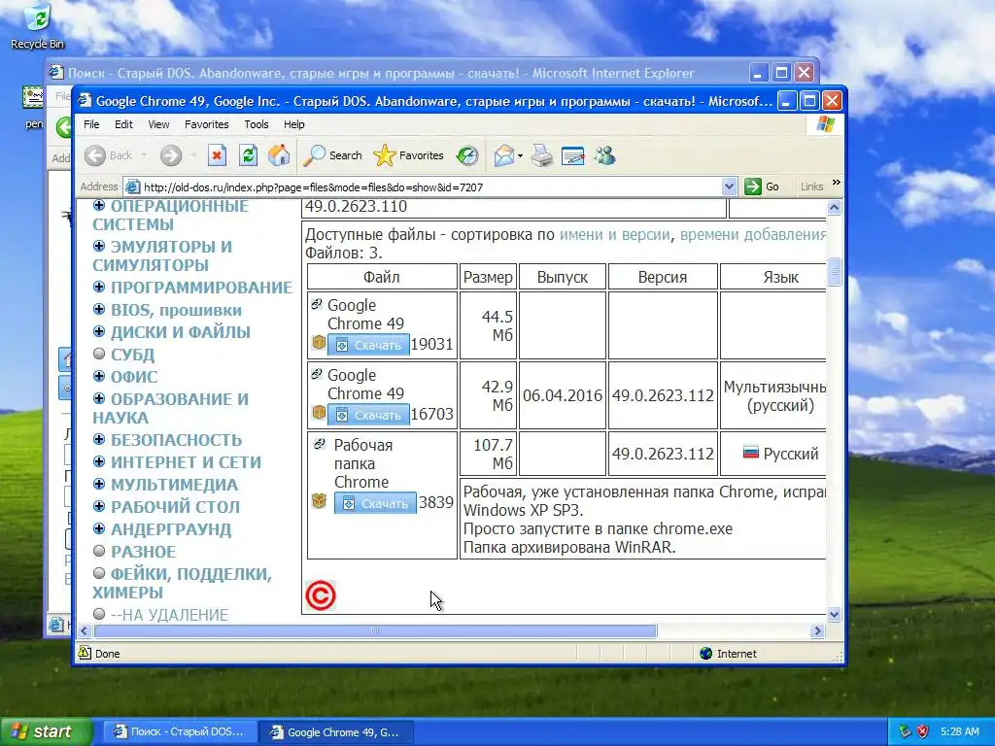This screenshot has width=995, height=746.
Task: Expand the ЭМУЛЯТОРЫ И СИМУЛЯТОРЫ plus icon
Action: [99, 246]
